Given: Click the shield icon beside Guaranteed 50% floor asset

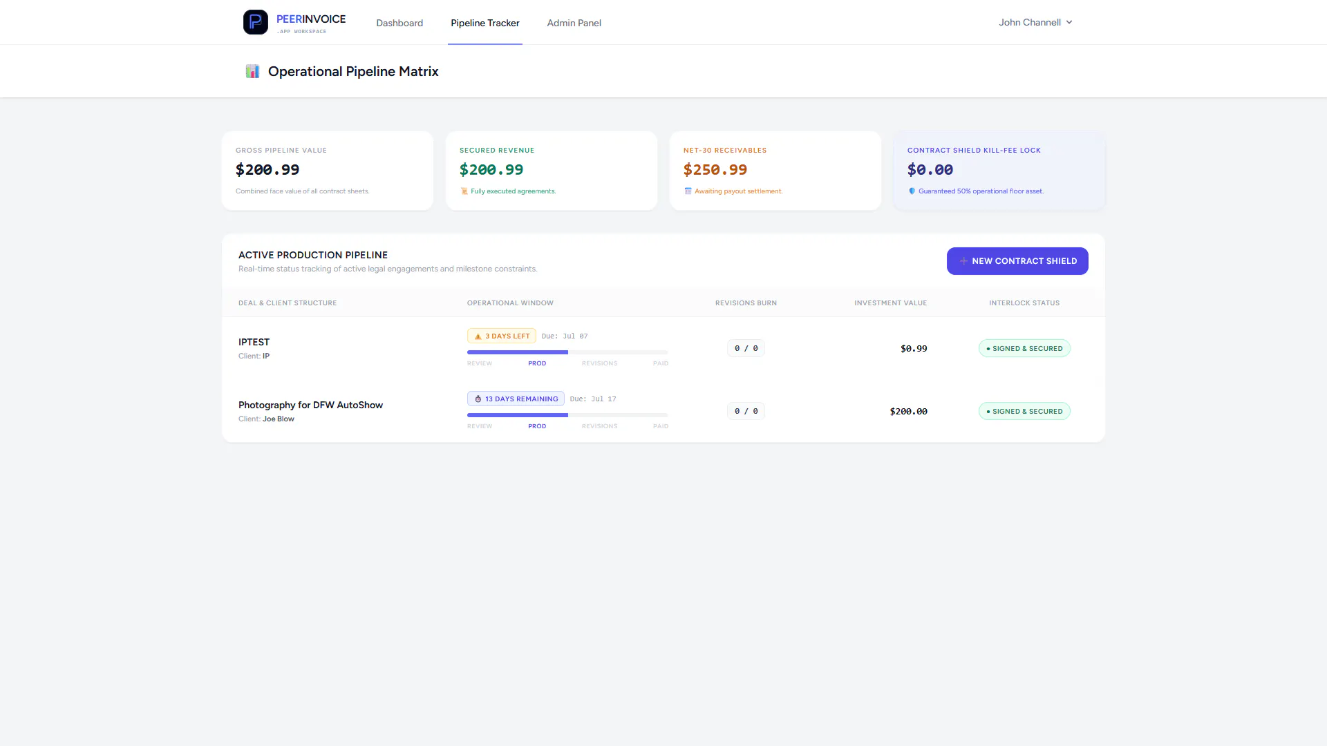Looking at the screenshot, I should (x=912, y=191).
